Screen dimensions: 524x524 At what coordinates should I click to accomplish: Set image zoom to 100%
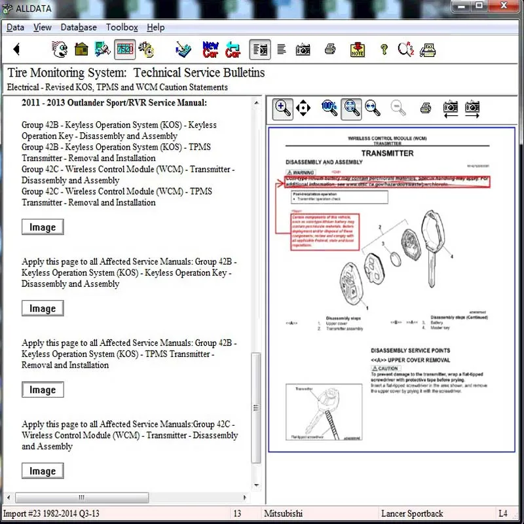pyautogui.click(x=329, y=108)
